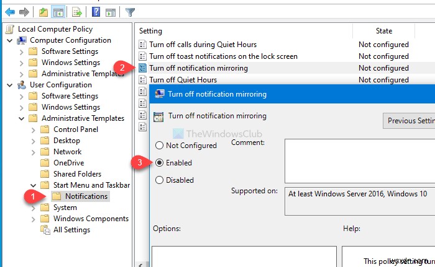Collapse the User Configuration node

(10, 85)
